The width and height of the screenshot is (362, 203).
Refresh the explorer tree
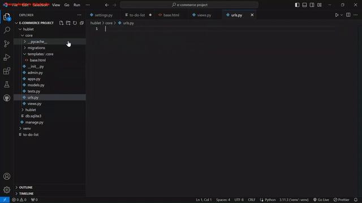(75, 23)
